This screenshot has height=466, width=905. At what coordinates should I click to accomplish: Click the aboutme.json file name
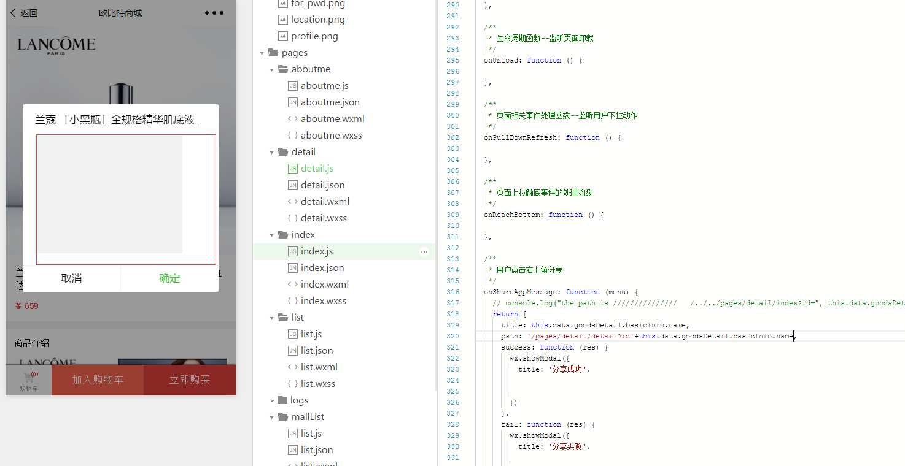pyautogui.click(x=330, y=102)
